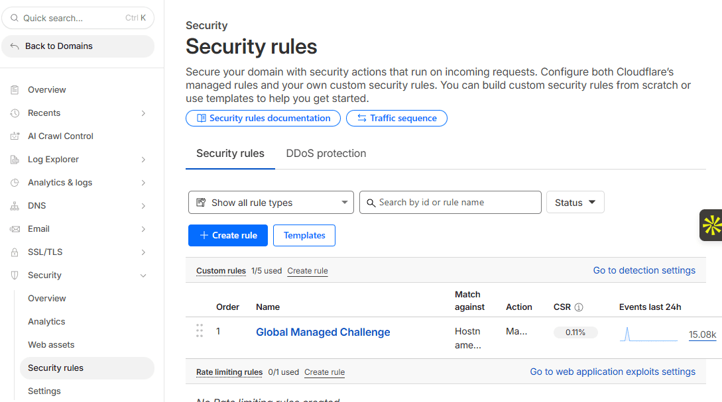Go to detection settings

[x=644, y=270]
